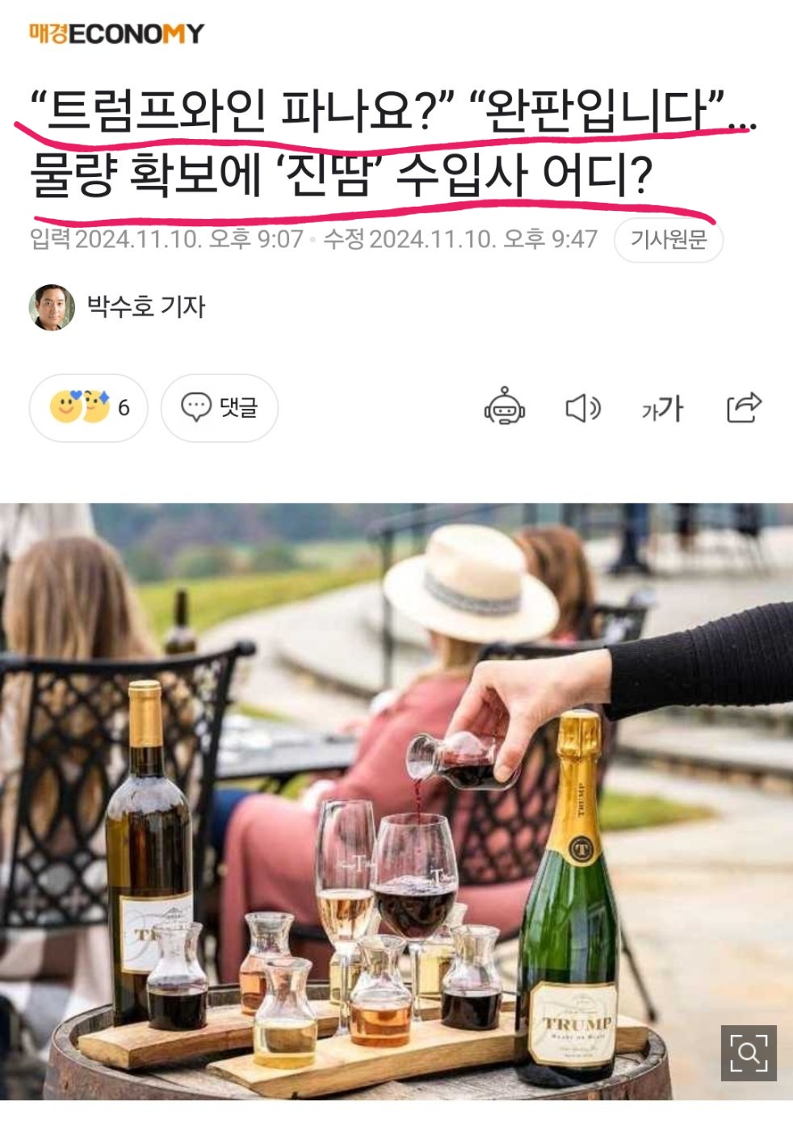
Task: Go to the 매경ECONOMY logo home
Action: click(116, 34)
